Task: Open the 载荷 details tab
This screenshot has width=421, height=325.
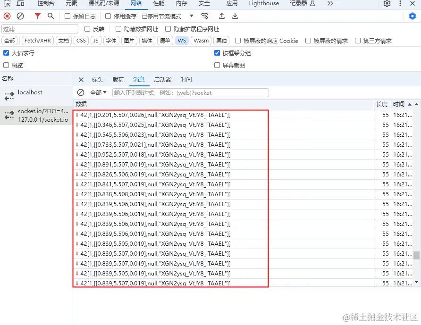Action: point(118,79)
